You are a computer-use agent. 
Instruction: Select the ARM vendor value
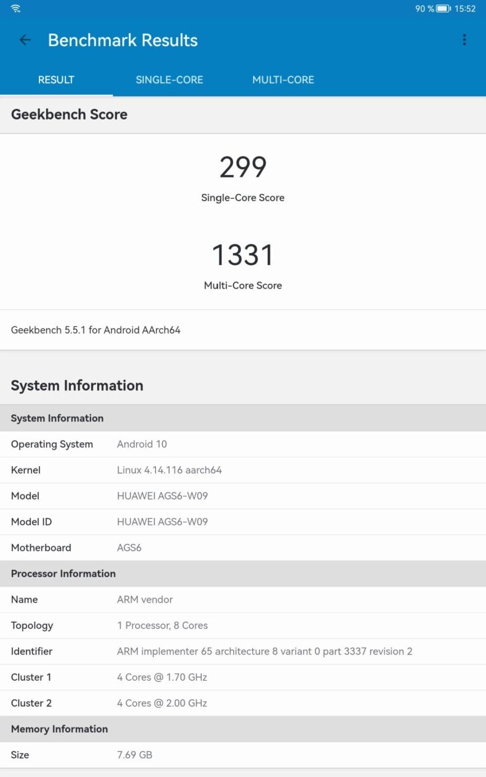145,599
